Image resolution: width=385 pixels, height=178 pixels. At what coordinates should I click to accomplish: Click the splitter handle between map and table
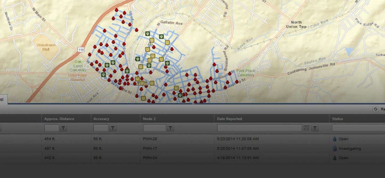click(x=193, y=104)
